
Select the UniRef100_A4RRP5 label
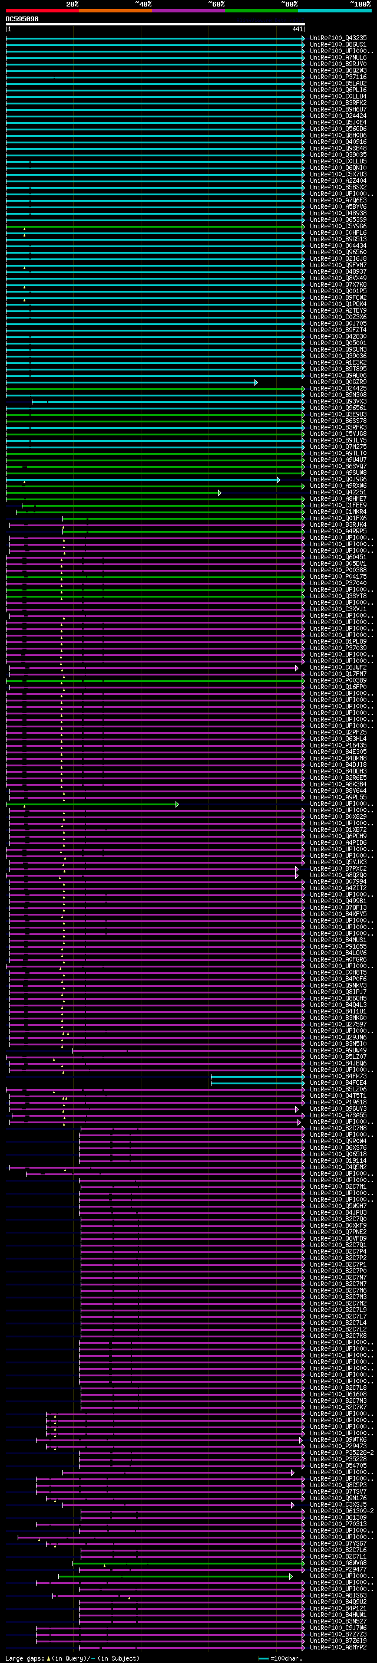338,532
